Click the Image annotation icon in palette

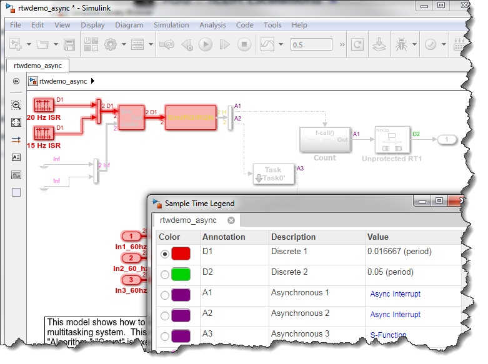pyautogui.click(x=16, y=175)
